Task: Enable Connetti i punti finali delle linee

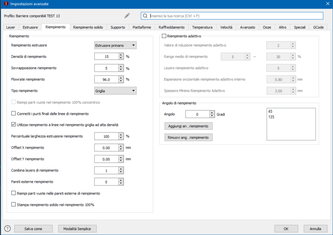Action: point(14,113)
